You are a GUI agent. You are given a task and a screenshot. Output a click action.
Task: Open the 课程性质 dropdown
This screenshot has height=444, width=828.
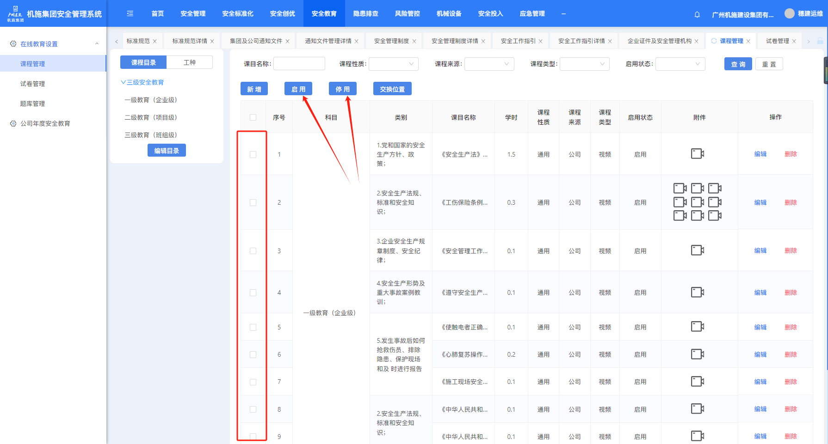[393, 64]
